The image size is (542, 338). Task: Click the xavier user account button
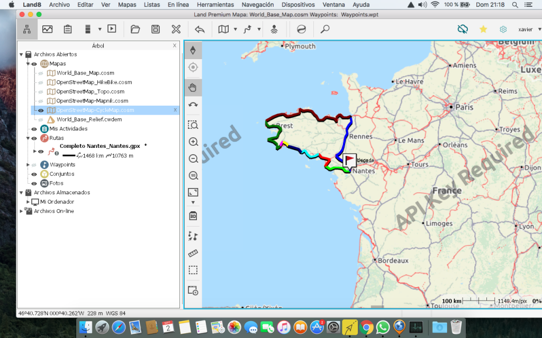tap(525, 29)
